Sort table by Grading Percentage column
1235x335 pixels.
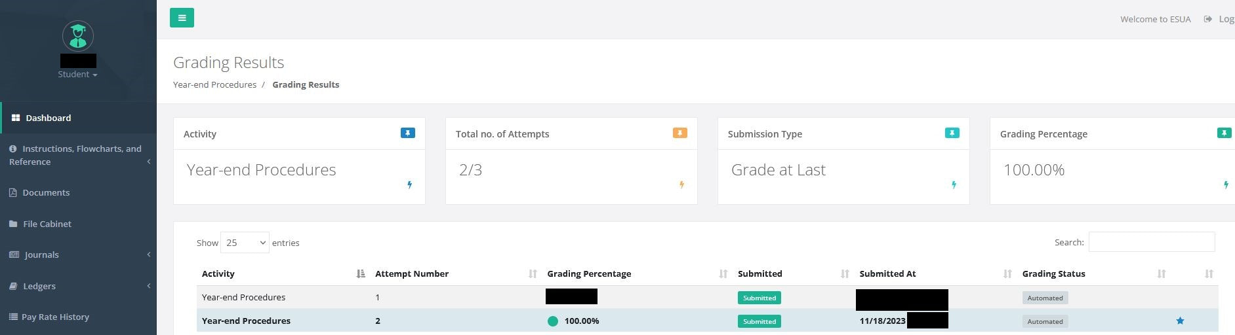pyautogui.click(x=589, y=273)
